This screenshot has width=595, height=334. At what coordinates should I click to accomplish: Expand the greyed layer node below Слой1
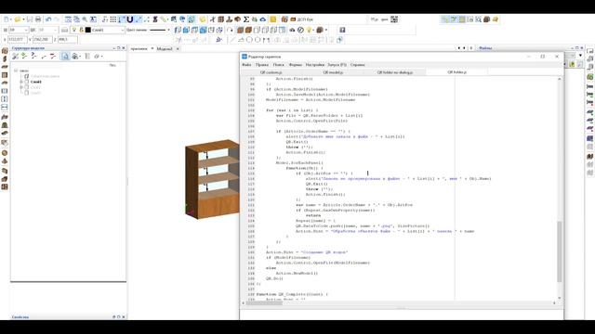point(21,87)
